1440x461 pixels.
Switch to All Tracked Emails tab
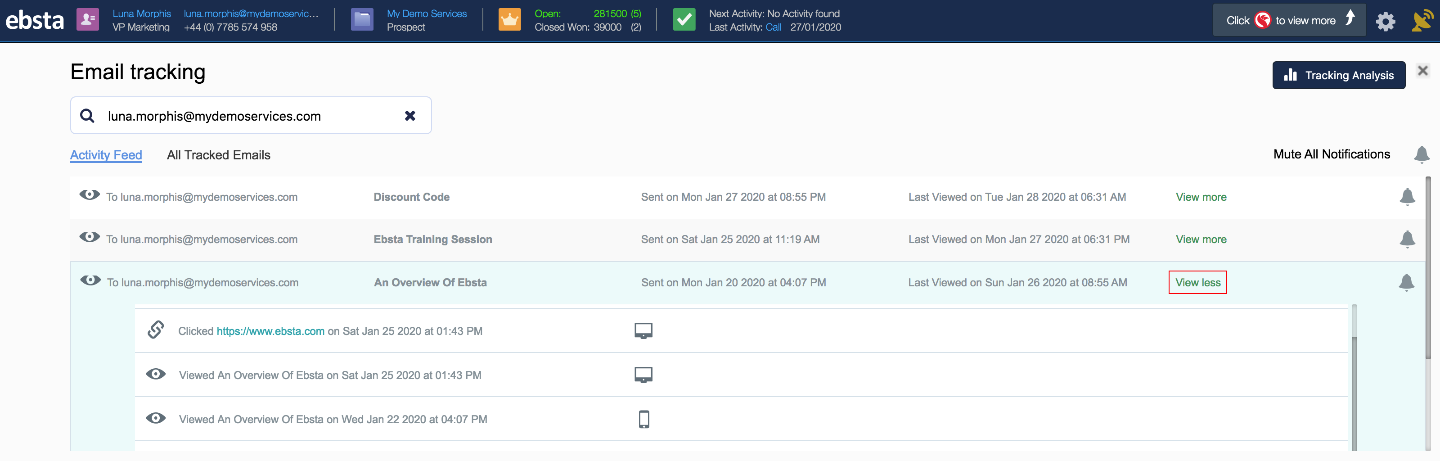[x=218, y=155]
